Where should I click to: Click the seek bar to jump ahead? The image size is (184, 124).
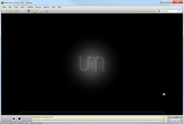click(x=100, y=120)
